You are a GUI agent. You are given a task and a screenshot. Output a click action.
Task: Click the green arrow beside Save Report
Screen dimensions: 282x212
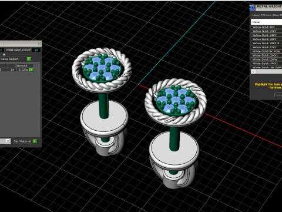[29, 59]
